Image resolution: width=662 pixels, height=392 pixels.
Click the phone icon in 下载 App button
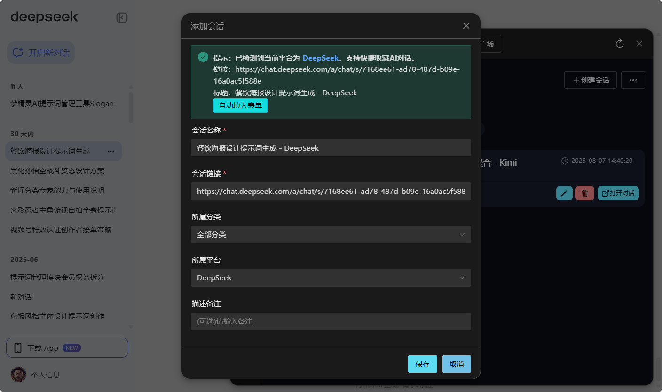click(18, 348)
